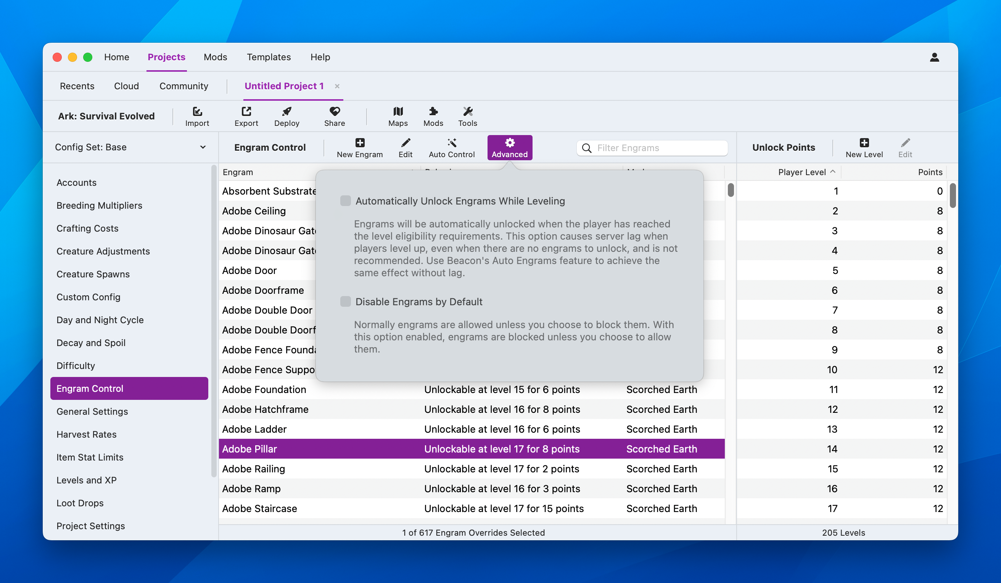The width and height of the screenshot is (1001, 583).
Task: Sort by the Player Level column header
Action: point(801,172)
